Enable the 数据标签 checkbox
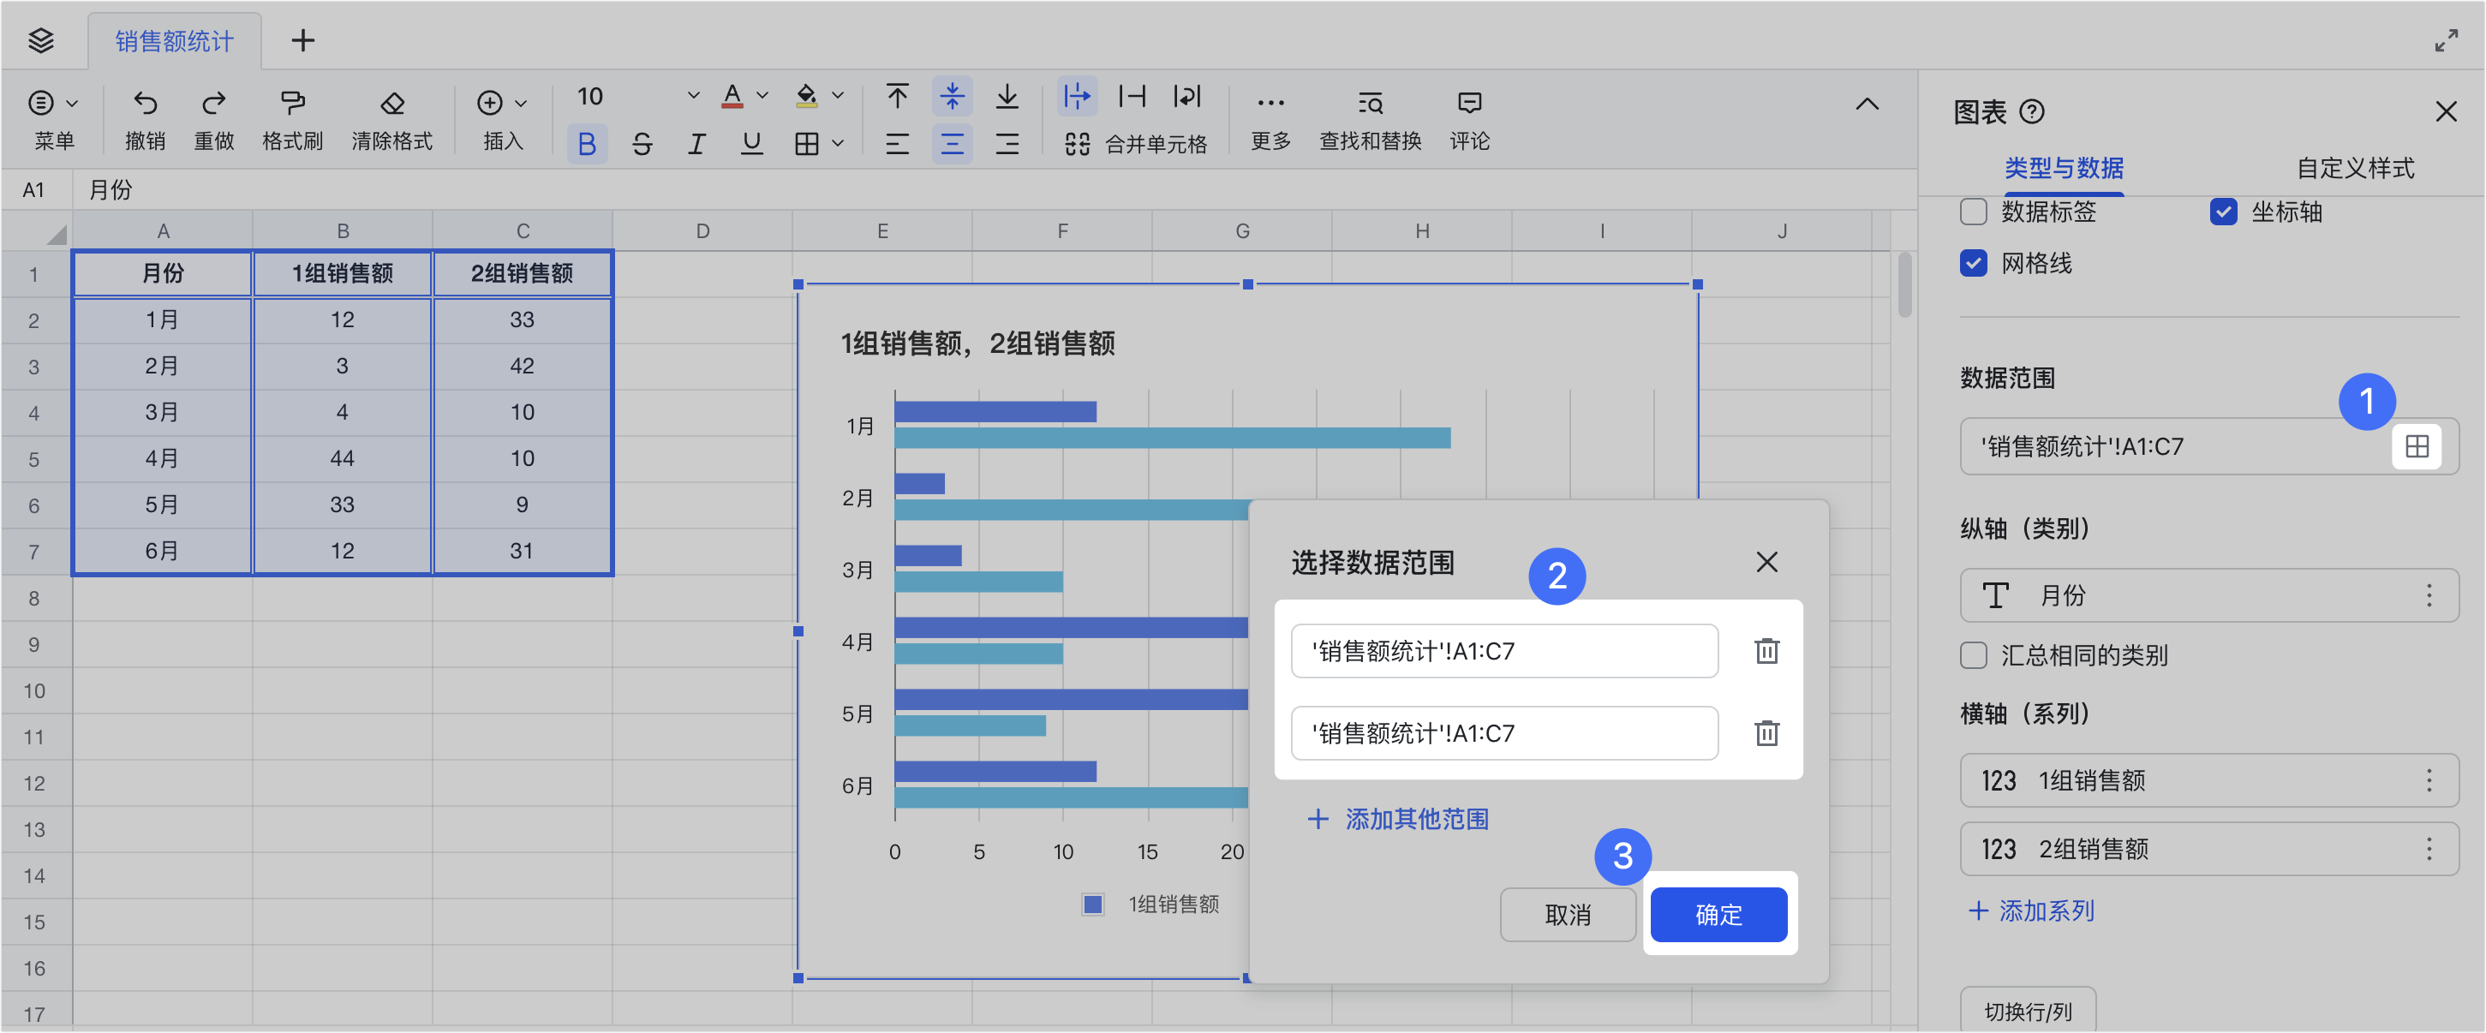The image size is (2486, 1033). pos(1974,212)
